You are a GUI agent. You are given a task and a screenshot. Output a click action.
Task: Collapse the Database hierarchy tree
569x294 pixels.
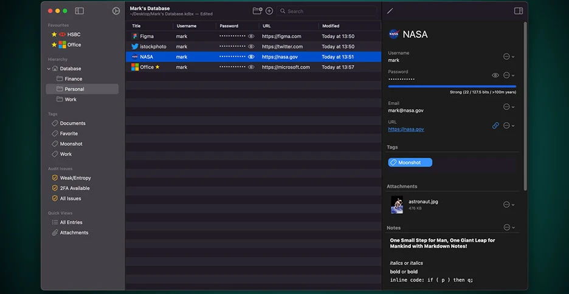(49, 69)
